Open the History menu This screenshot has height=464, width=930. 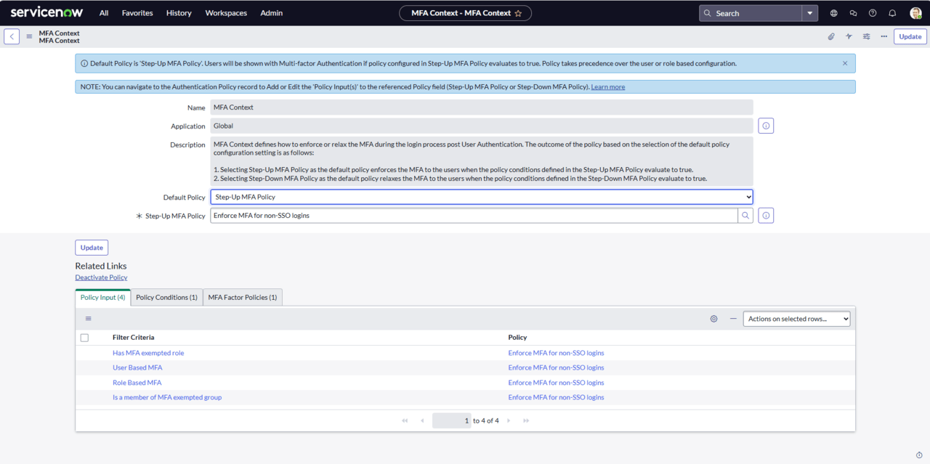click(x=179, y=13)
